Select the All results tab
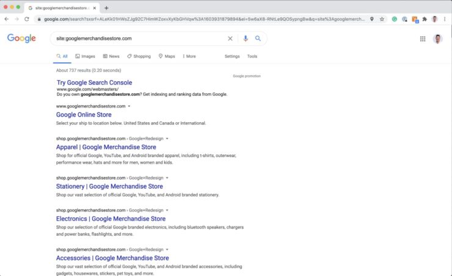The width and height of the screenshot is (452, 276). [62, 56]
